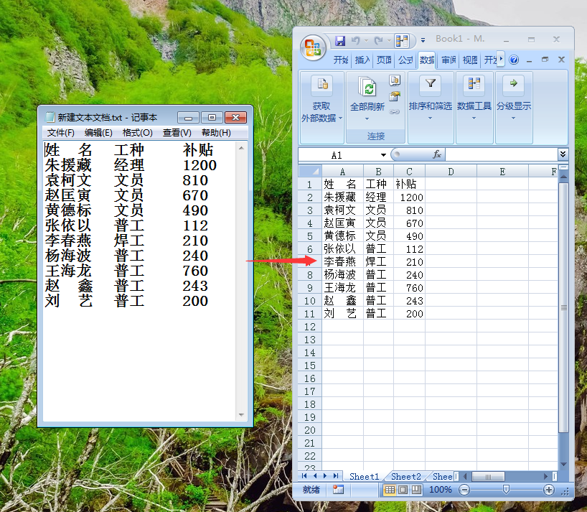Viewport: 587px width, 512px height.
Task: Expand the 全部刷新 dropdown arrow
Action: [367, 118]
